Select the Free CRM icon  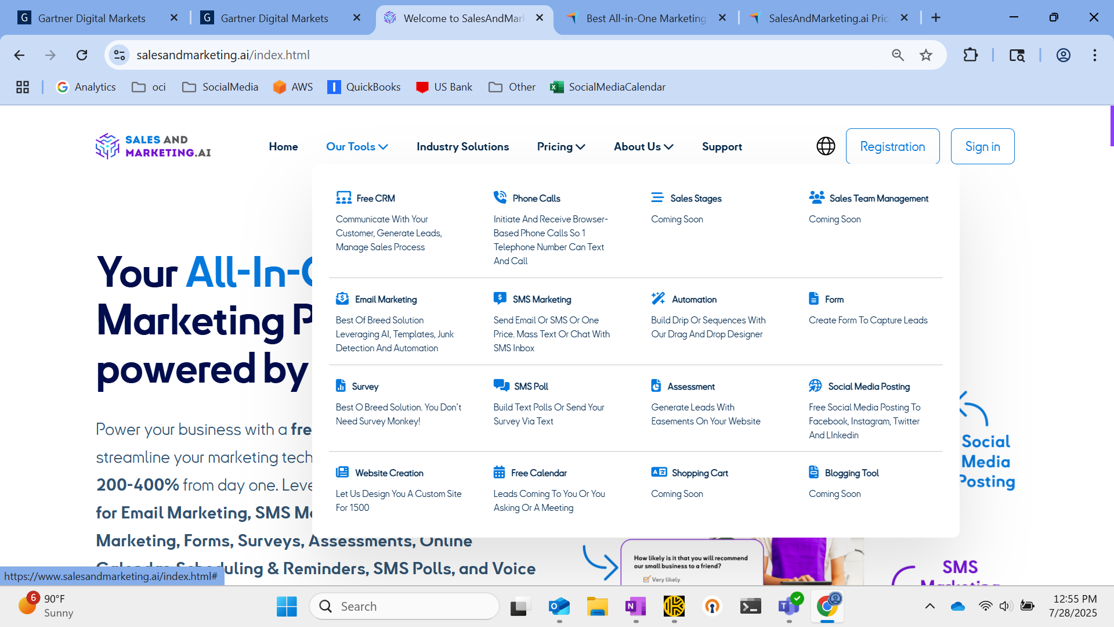344,197
